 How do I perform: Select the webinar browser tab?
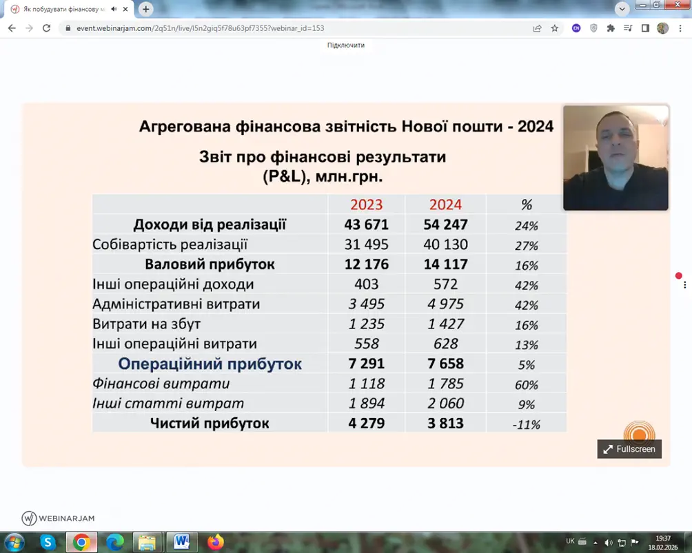[62, 9]
